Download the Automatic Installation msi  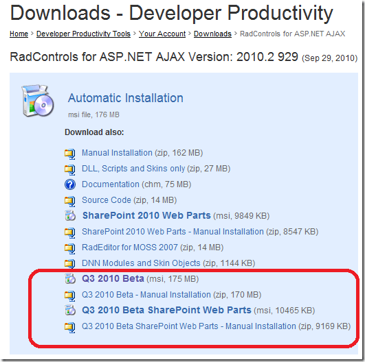126,98
